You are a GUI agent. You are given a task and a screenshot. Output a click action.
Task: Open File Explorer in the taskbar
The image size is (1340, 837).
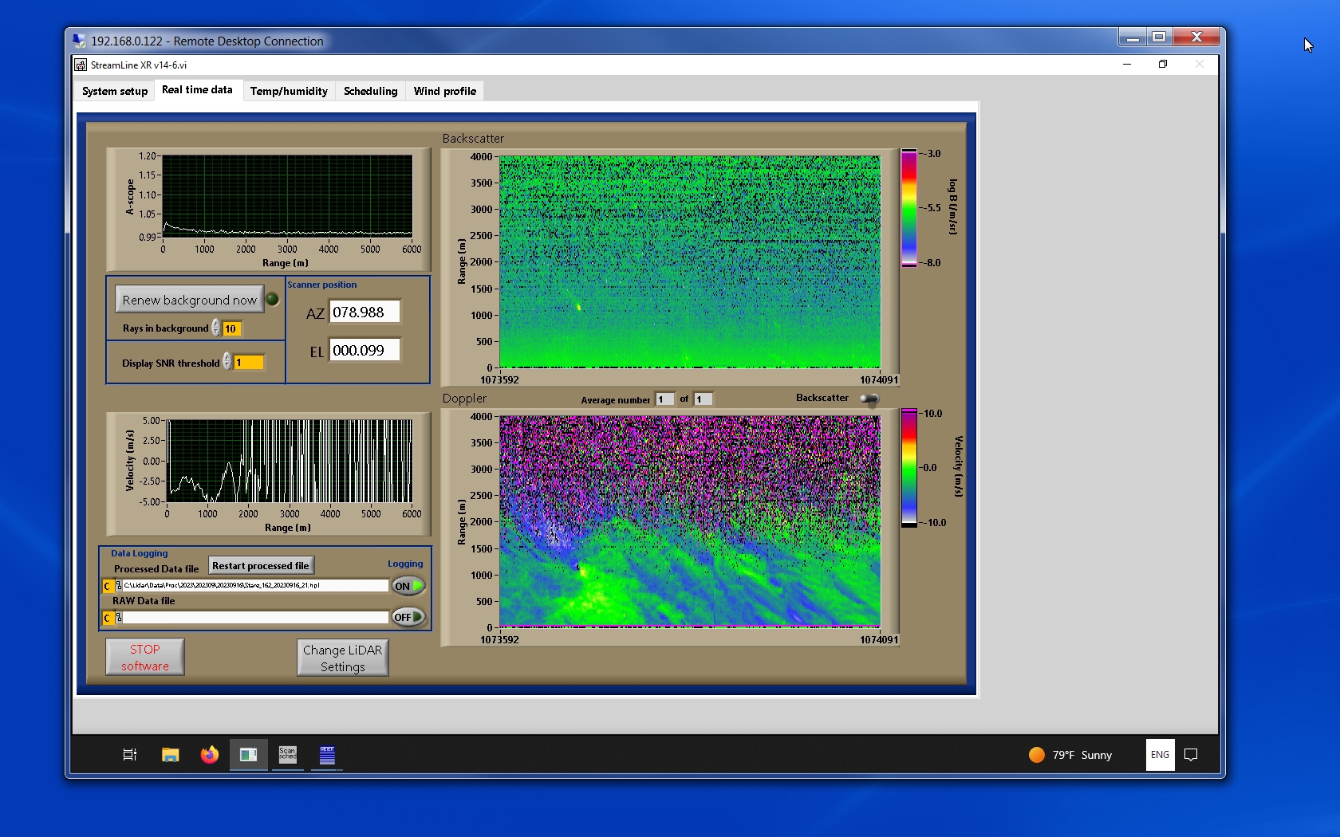coord(170,755)
